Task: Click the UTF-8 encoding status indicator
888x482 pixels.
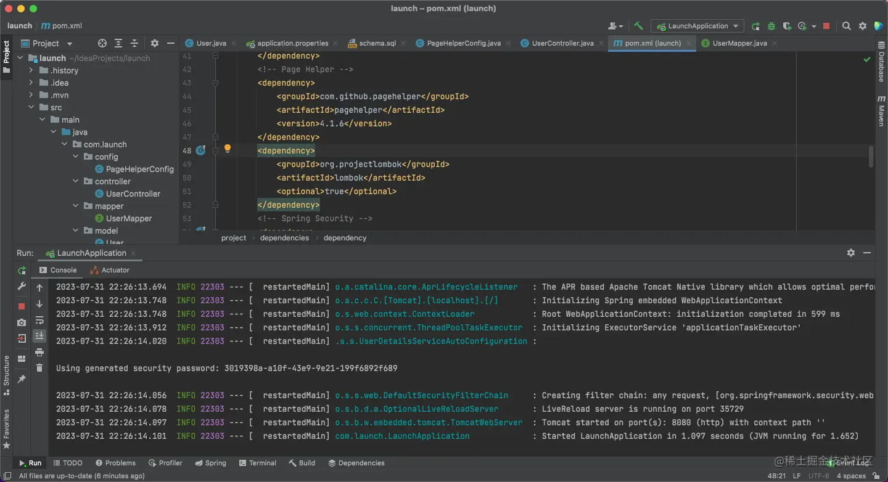Action: click(x=818, y=476)
